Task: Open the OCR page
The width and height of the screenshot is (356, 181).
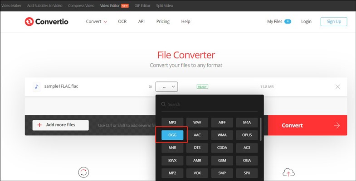Action: (122, 22)
